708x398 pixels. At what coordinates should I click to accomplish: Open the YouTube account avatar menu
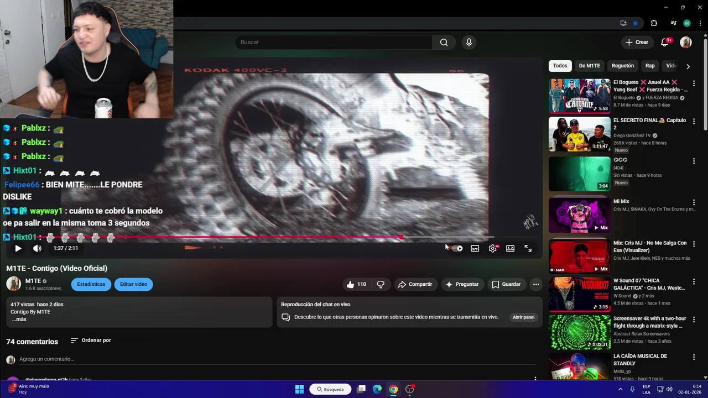pos(686,43)
